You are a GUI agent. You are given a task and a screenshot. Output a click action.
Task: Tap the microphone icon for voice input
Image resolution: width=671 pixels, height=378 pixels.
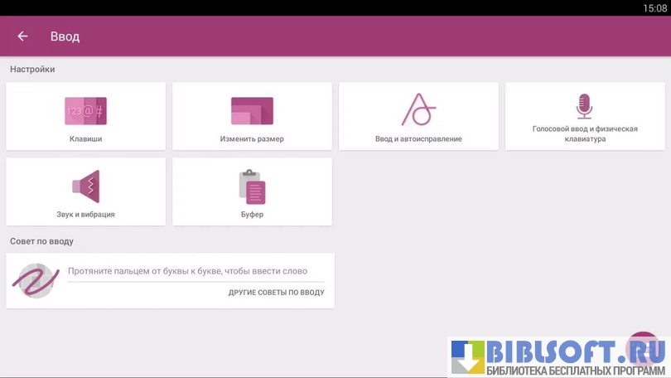click(585, 106)
